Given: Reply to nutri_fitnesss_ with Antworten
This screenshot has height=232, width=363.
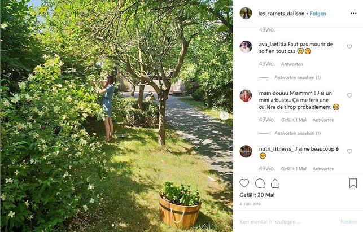Looking at the screenshot, I should [x=323, y=169].
